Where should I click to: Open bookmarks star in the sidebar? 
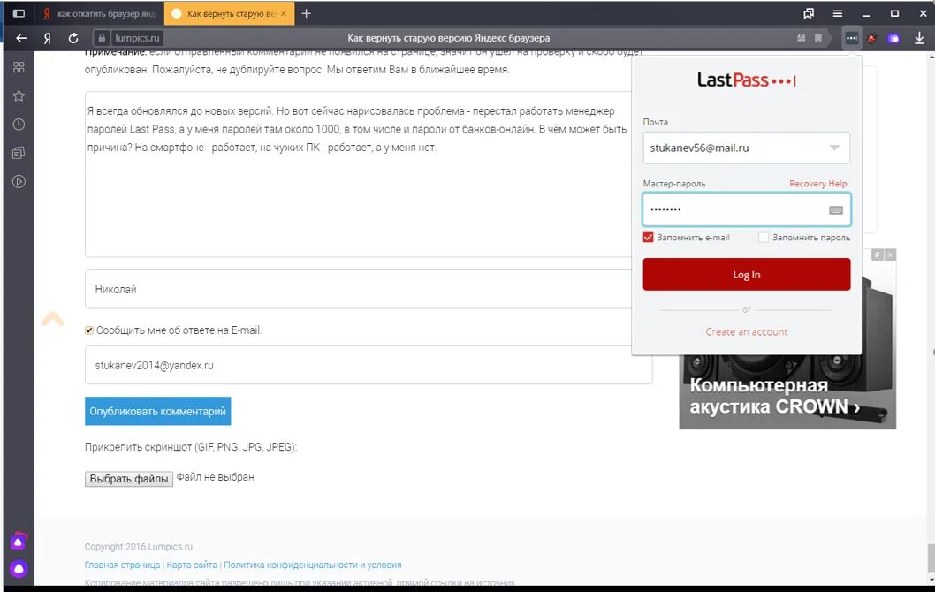(x=19, y=96)
